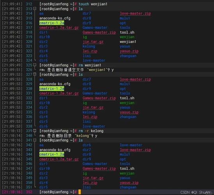Click 'love-master.zip' on line 343

click(x=135, y=150)
